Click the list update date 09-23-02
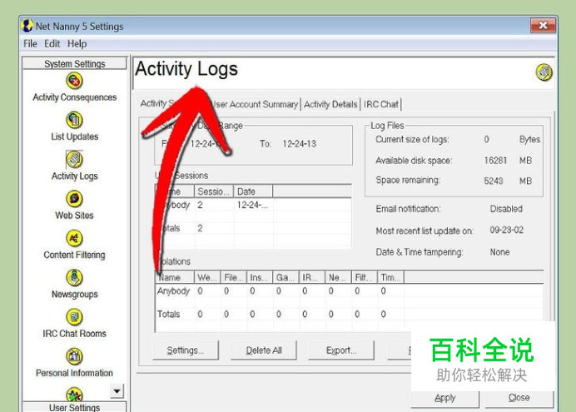The image size is (576, 412). pos(506,230)
